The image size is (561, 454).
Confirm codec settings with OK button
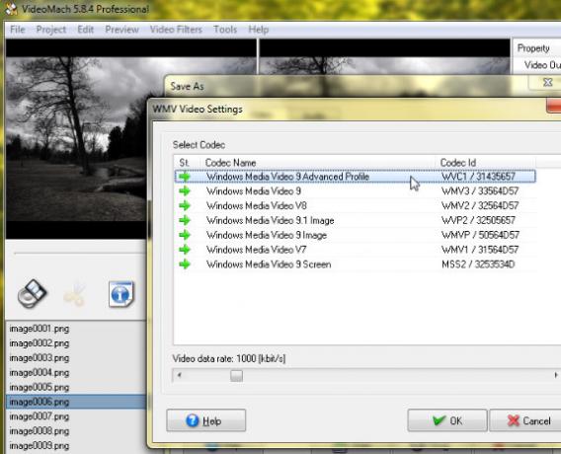click(447, 420)
